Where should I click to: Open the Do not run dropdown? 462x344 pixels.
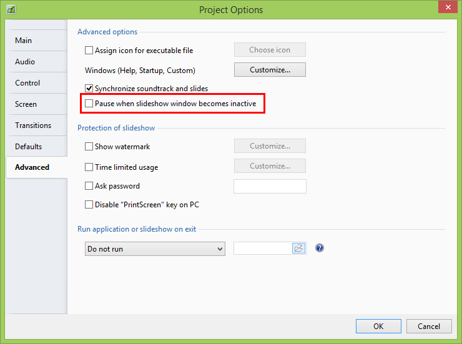tap(154, 249)
